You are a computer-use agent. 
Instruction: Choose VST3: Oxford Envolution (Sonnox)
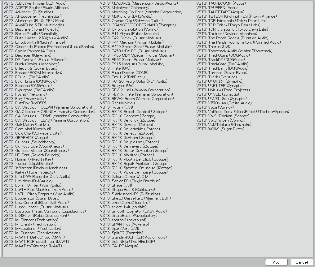pyautogui.click(x=130, y=29)
